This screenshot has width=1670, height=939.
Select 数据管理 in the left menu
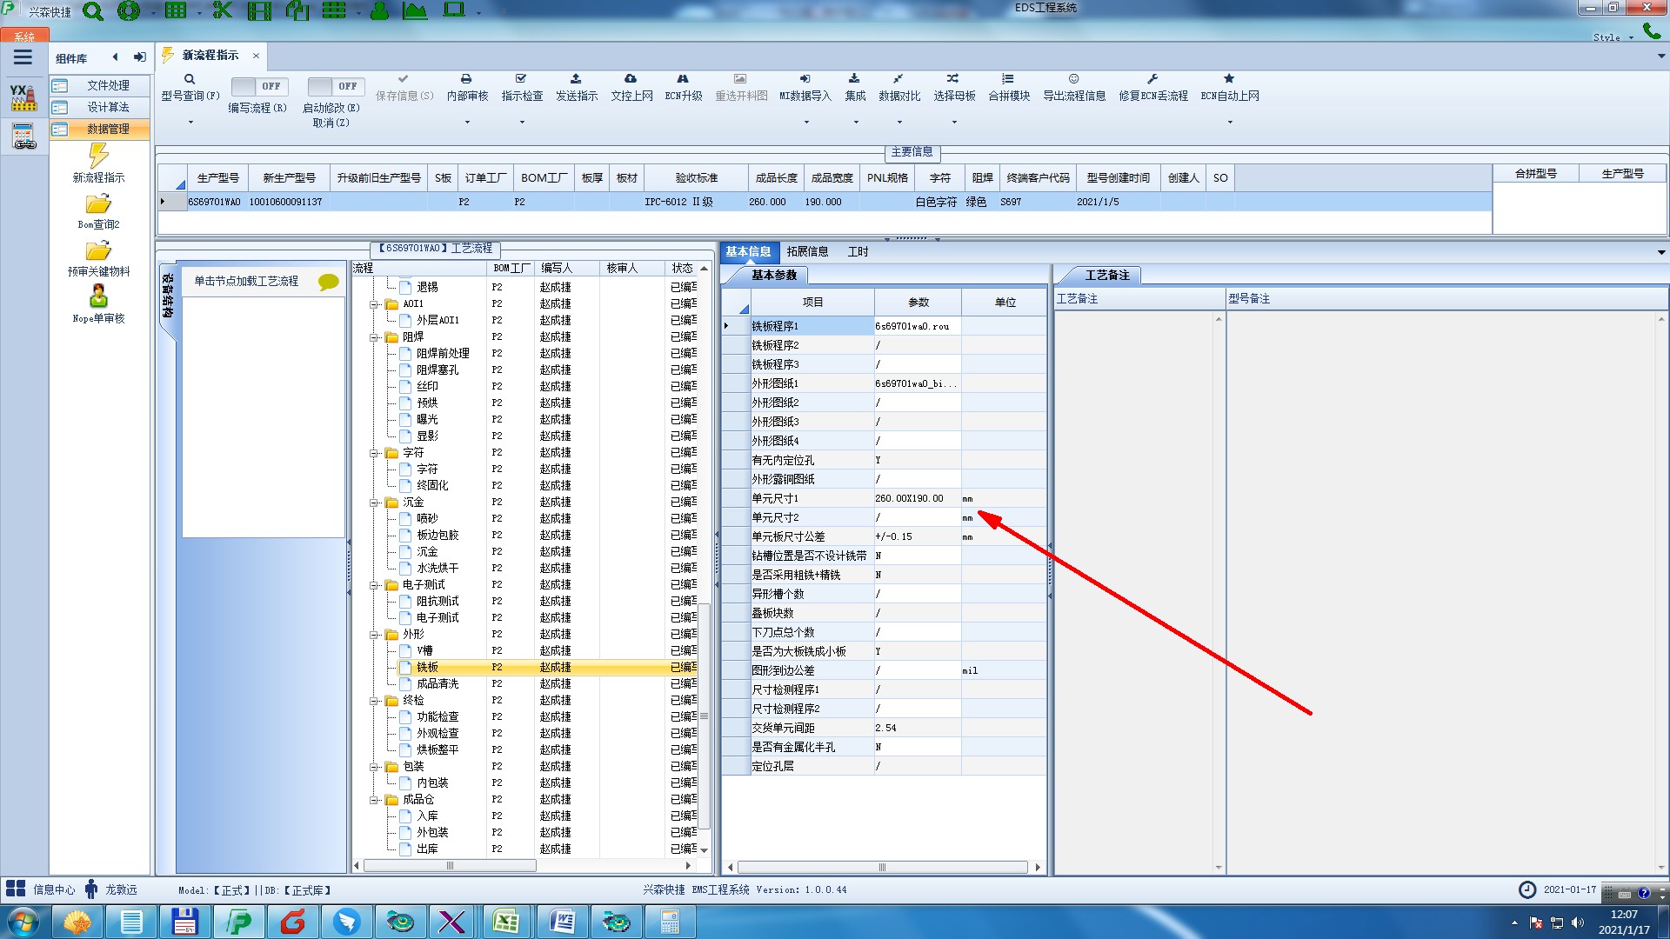[x=108, y=129]
